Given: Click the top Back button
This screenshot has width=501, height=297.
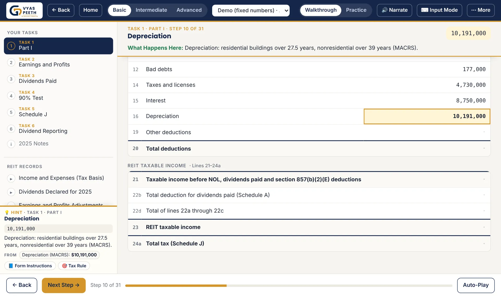Looking at the screenshot, I should pyautogui.click(x=61, y=10).
